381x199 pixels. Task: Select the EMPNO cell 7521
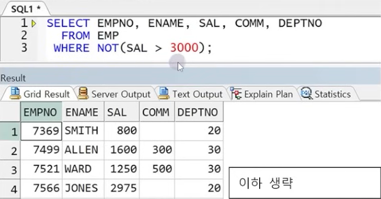tap(41, 170)
